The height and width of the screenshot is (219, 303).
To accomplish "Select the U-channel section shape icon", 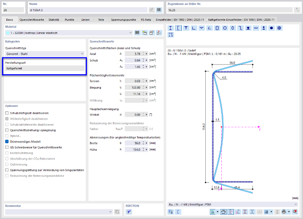I will click(178, 28).
